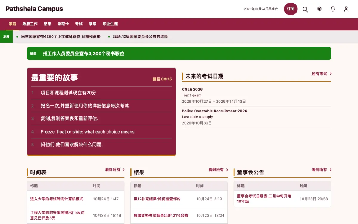Toggle the light/dark theme sun icon

click(319, 9)
